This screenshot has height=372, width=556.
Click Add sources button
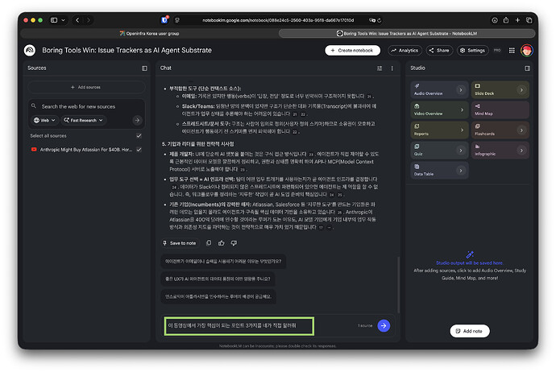86,87
